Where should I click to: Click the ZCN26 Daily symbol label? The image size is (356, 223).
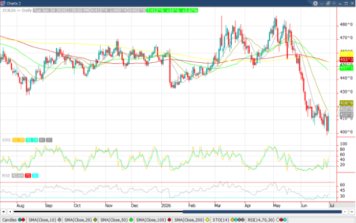17,11
